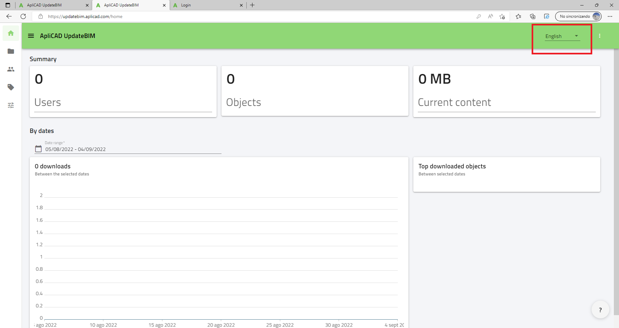This screenshot has width=619, height=328.
Task: Open browser settings via ellipsis menu
Action: click(x=610, y=16)
